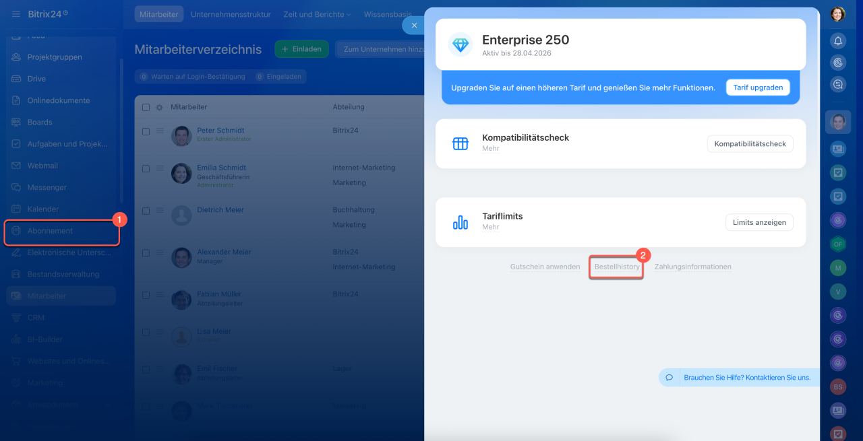The image size is (863, 441).
Task: Click the Enterprise 250 diamond icon
Action: [x=460, y=44]
